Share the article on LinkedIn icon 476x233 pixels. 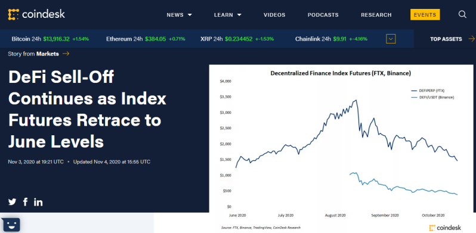[38, 202]
